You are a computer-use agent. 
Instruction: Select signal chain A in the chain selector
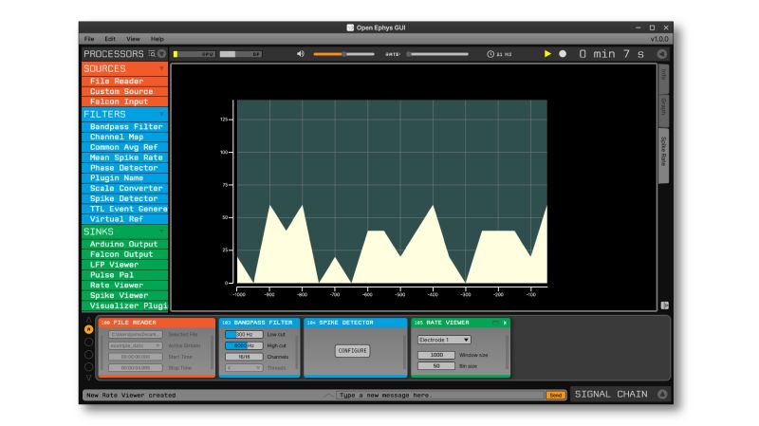tap(88, 329)
